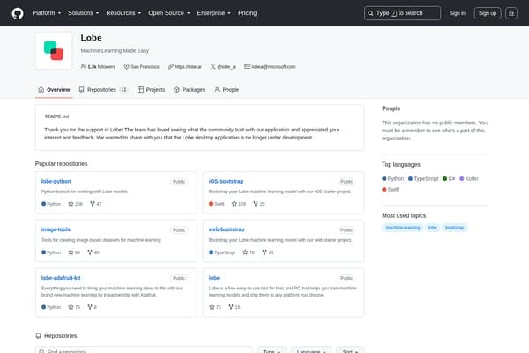Select the lobe topic tag

[x=432, y=228]
